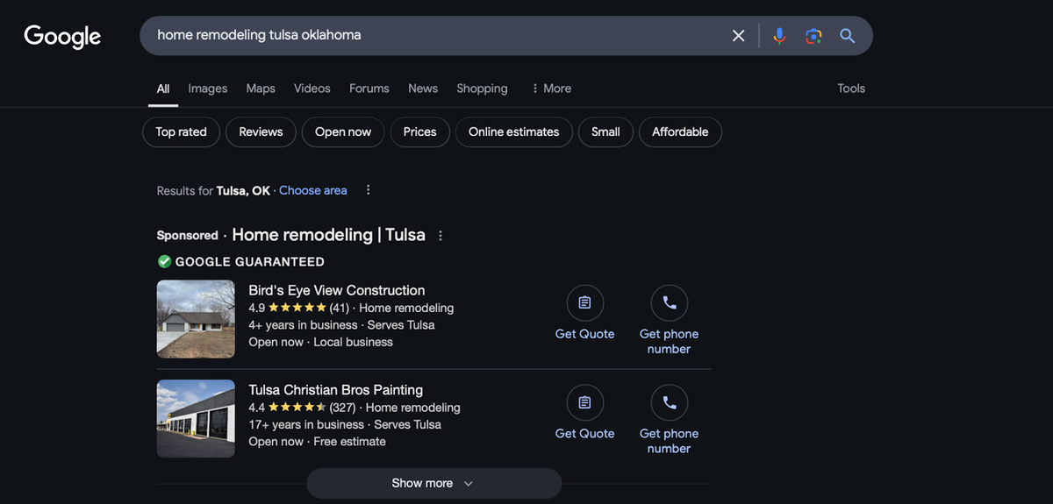Get Quote icon for Tulsa Christian Bros Painting

584,402
